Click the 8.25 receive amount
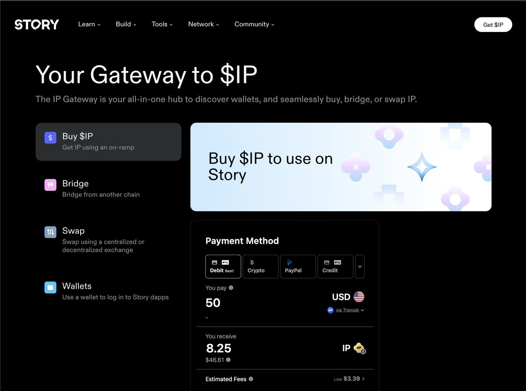This screenshot has height=391, width=526. tap(219, 348)
